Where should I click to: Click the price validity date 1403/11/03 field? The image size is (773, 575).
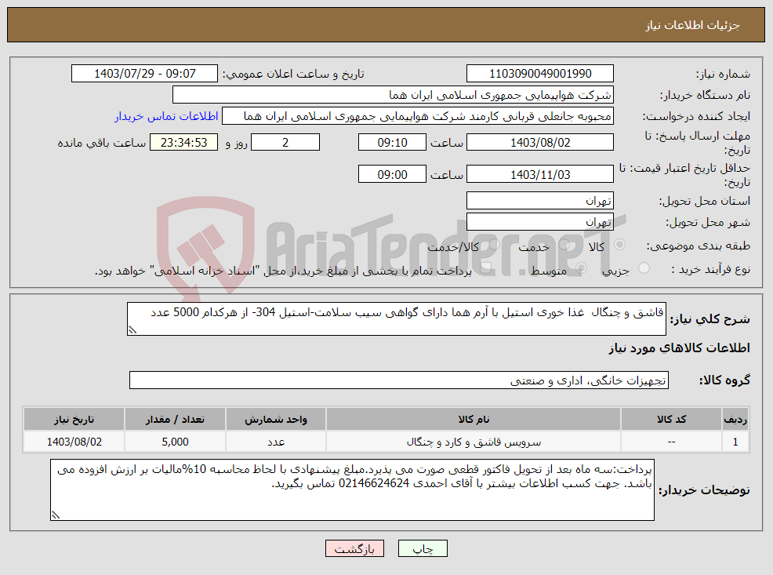pos(540,175)
